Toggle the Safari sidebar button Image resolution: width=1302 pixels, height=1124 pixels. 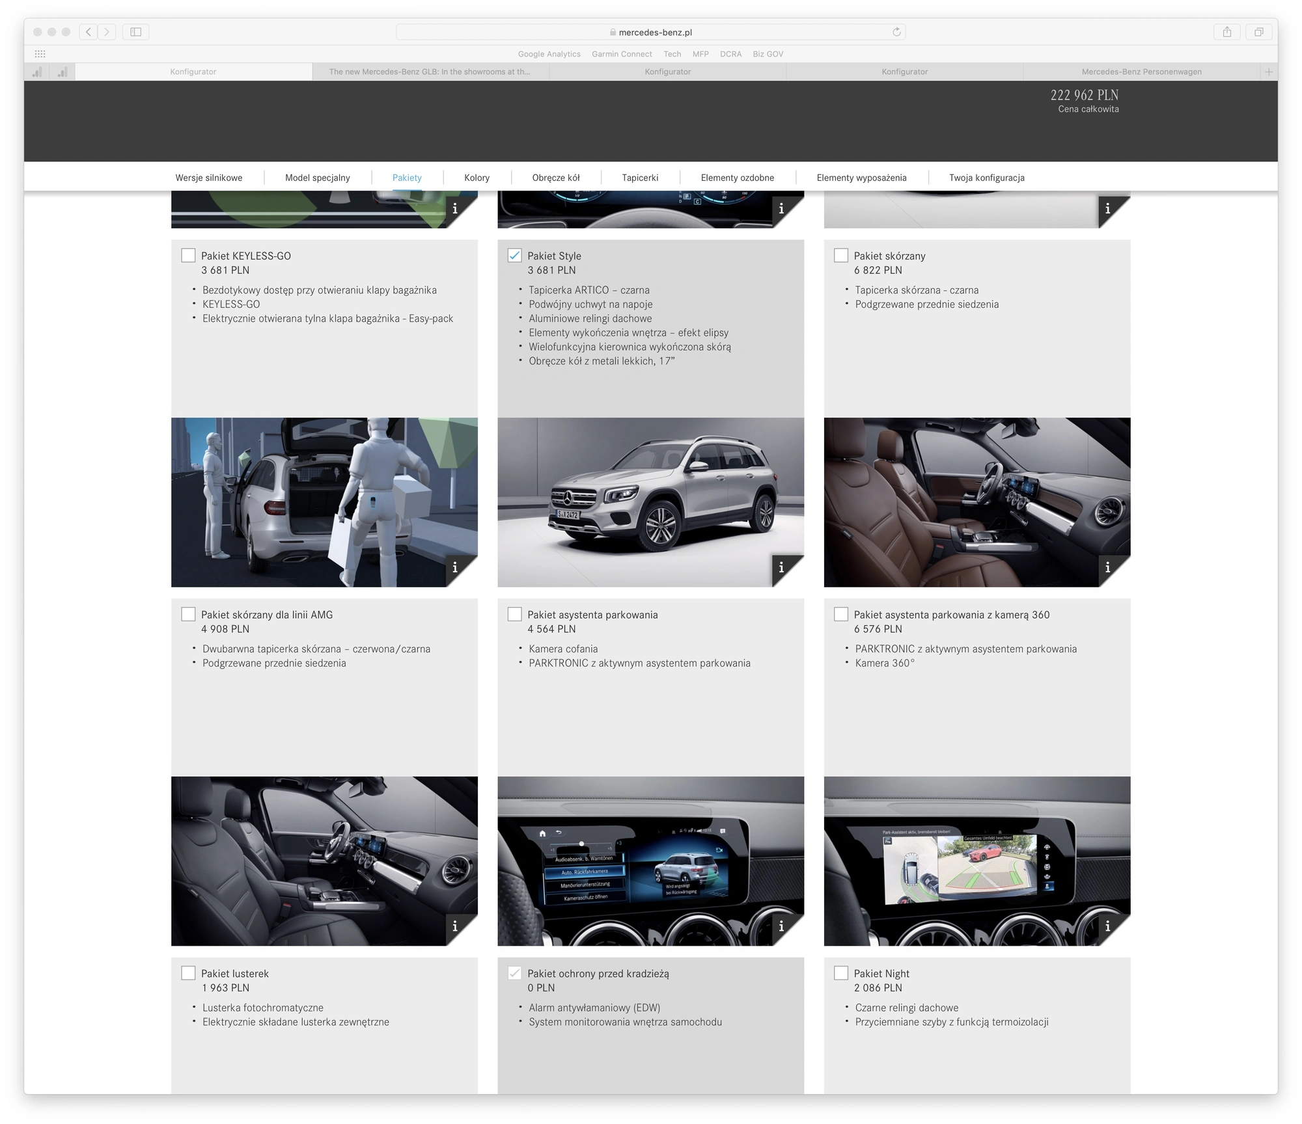(x=136, y=32)
